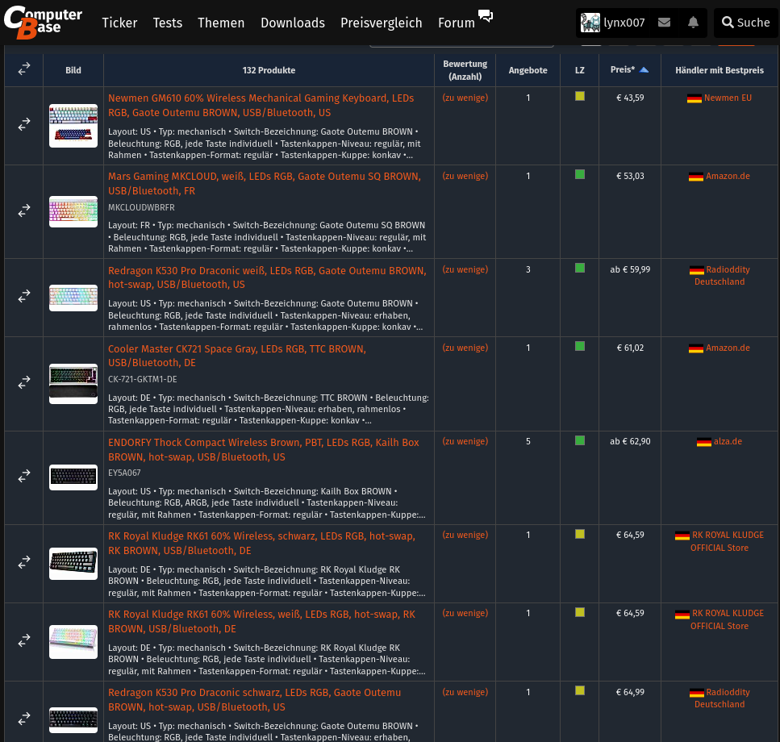This screenshot has width=780, height=742.
Task: Open Redragon K530 Pro Draconic weiß link
Action: (267, 277)
